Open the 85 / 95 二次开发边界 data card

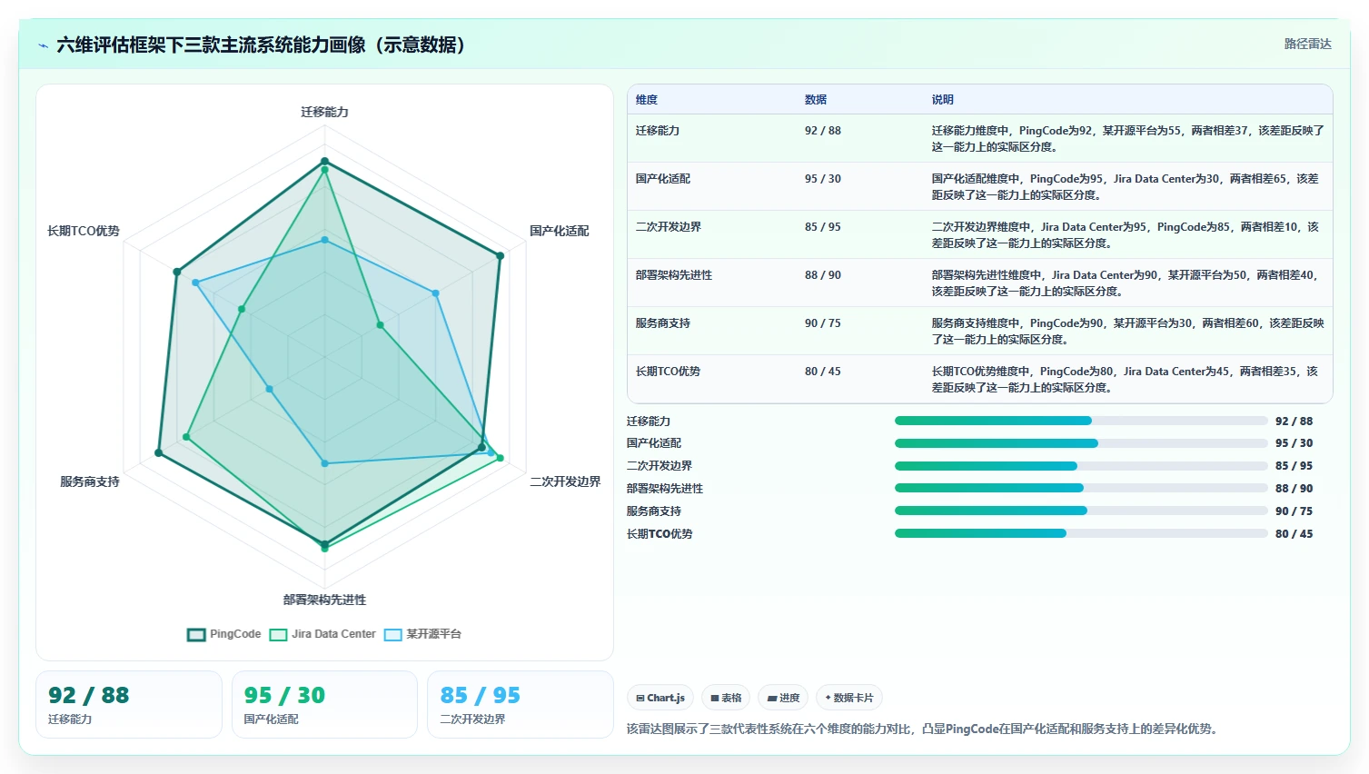point(521,704)
